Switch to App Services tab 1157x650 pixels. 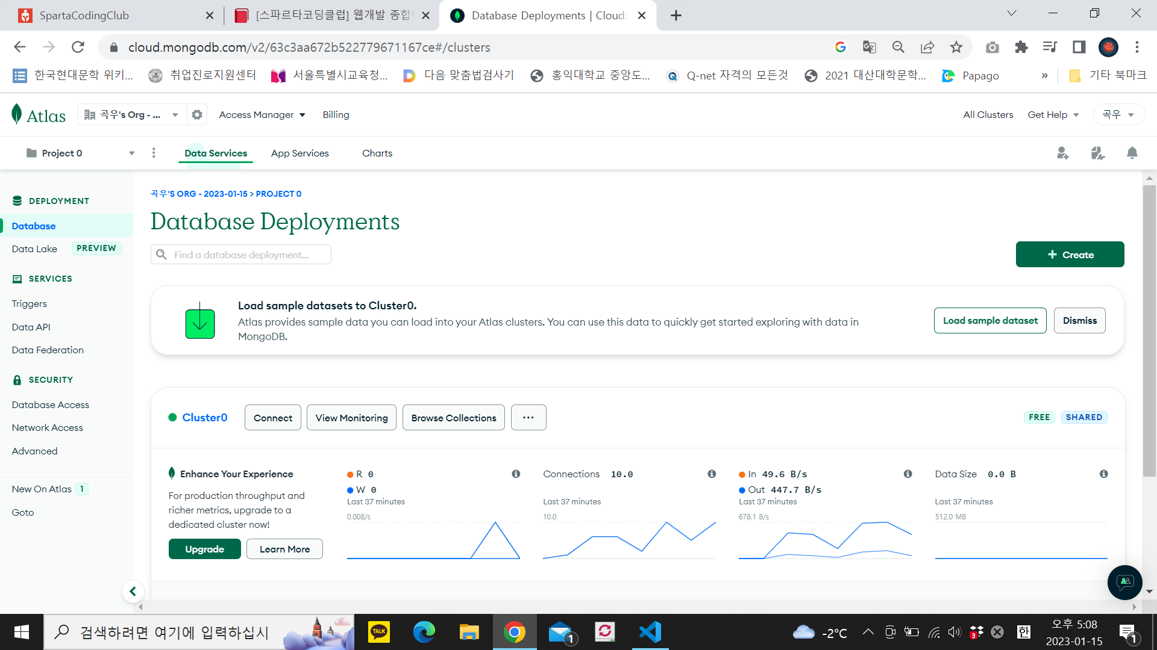[x=300, y=153]
